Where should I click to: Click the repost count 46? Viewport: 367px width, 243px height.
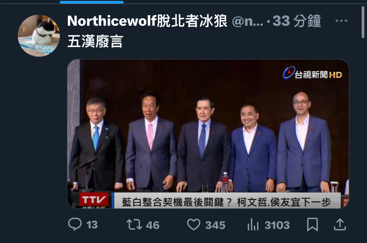tap(152, 225)
